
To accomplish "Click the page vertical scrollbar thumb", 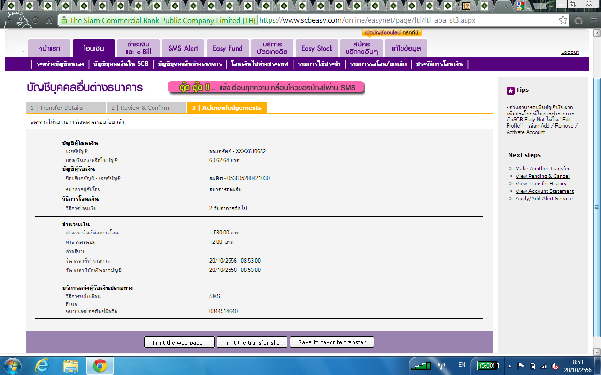I will point(597,206).
